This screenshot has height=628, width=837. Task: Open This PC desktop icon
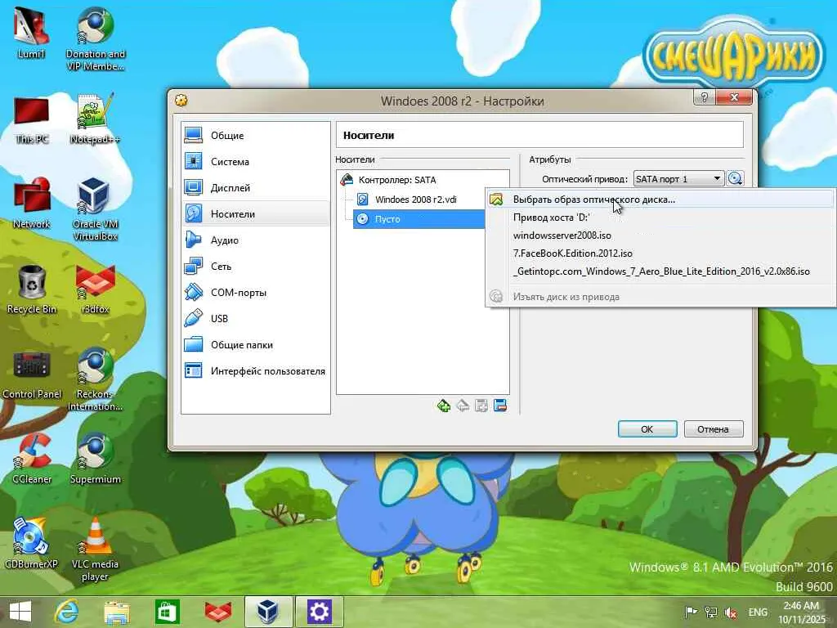(31, 120)
